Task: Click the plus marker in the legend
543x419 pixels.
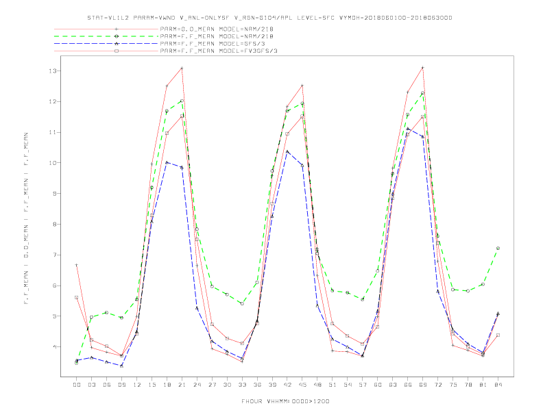Action: [117, 29]
